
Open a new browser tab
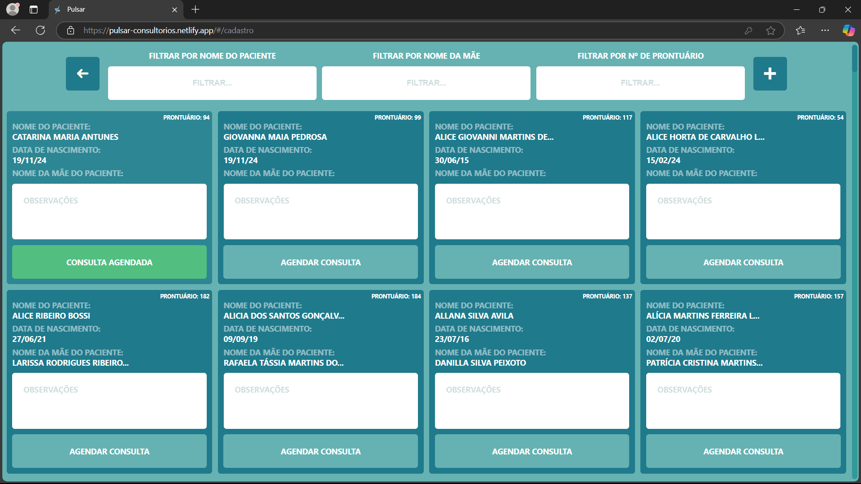196,9
